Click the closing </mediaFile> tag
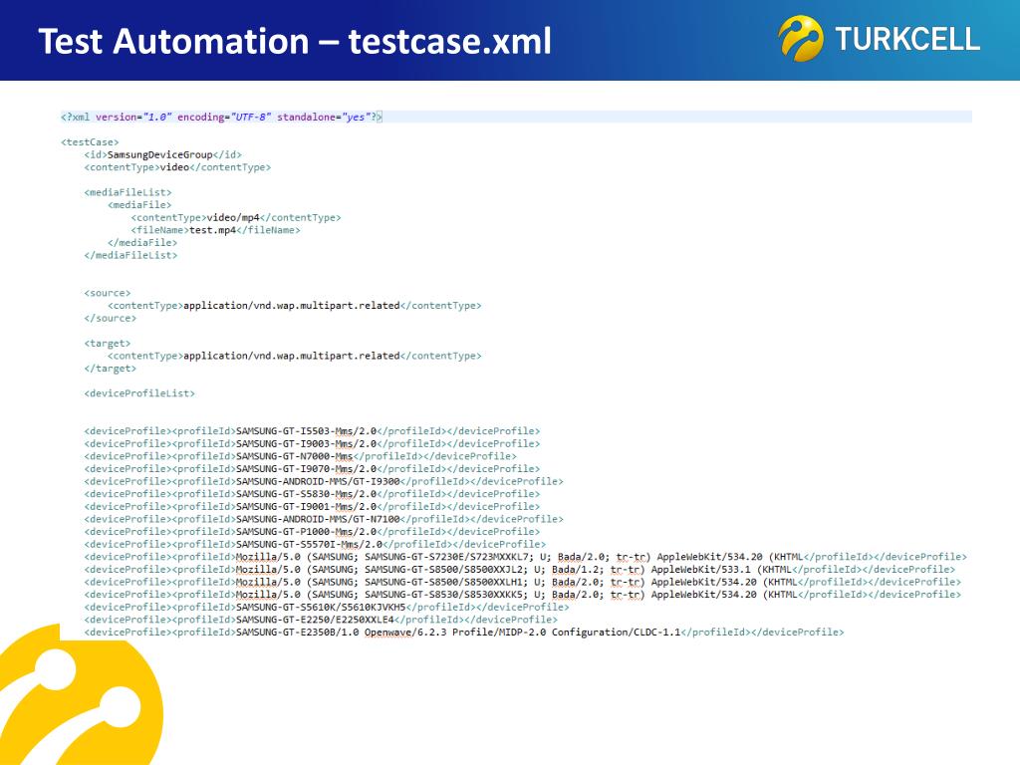The width and height of the screenshot is (1020, 765). (x=141, y=243)
